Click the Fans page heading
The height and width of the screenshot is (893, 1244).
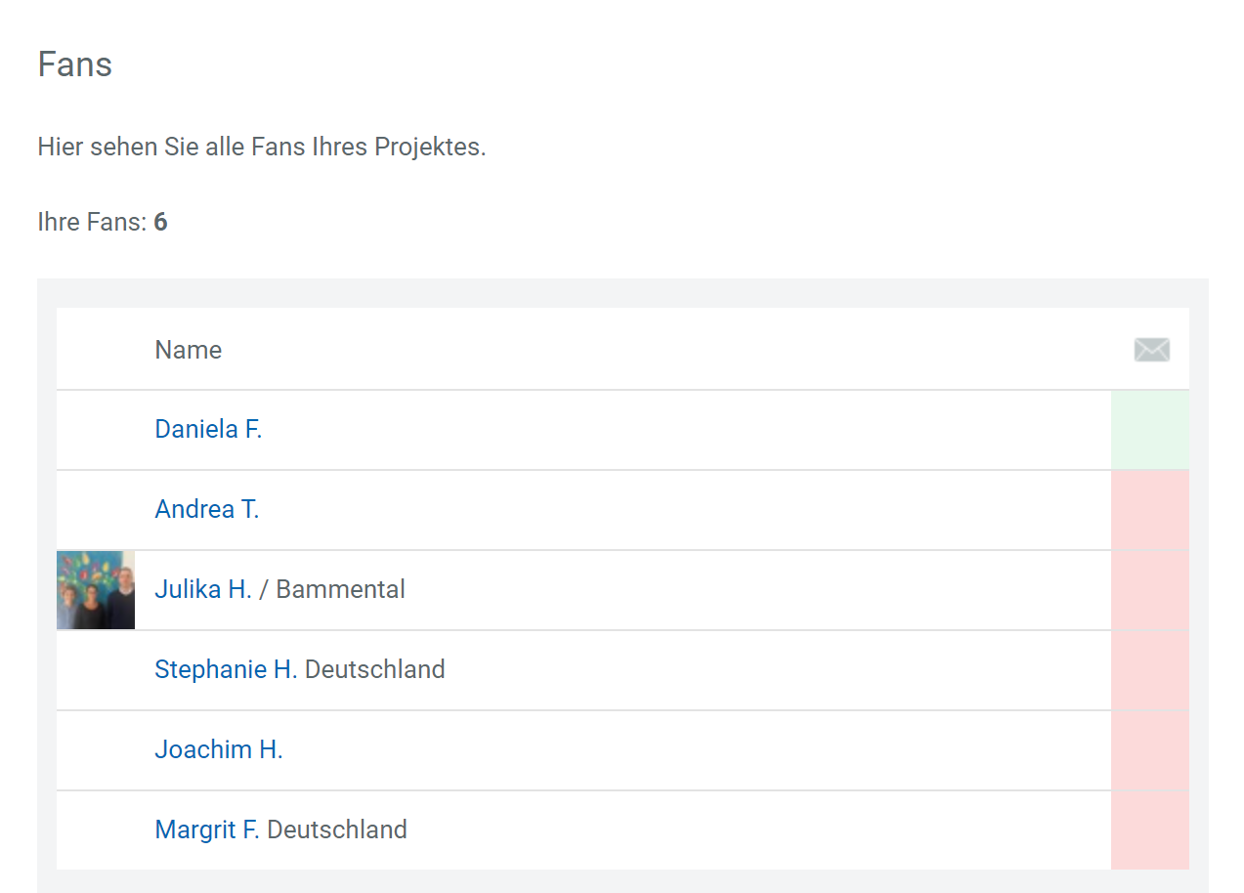(x=75, y=64)
